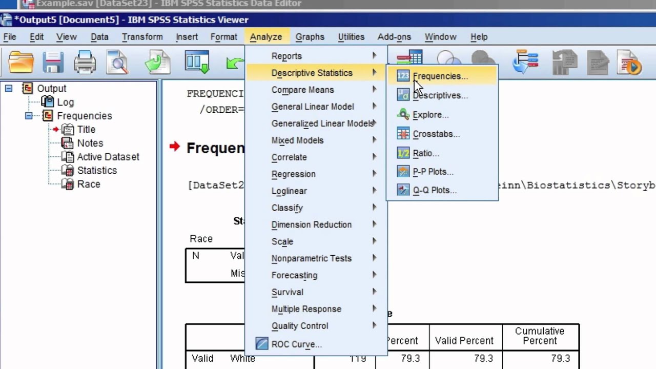
Task: Click the Output root icon in outline
Action: (x=28, y=89)
